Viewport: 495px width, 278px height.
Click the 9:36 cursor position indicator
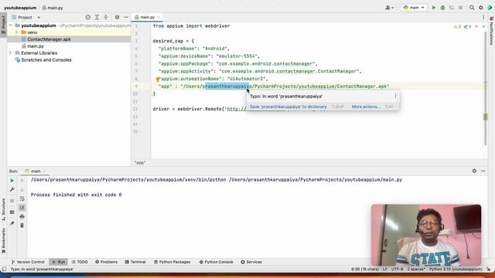pyautogui.click(x=365, y=270)
